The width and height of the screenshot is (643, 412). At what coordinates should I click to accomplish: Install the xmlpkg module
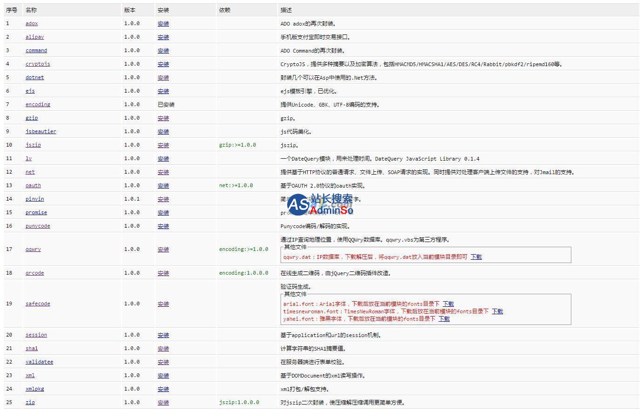[x=163, y=389]
